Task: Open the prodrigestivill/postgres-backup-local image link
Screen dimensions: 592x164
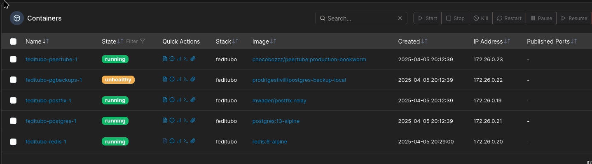Action: 299,80
